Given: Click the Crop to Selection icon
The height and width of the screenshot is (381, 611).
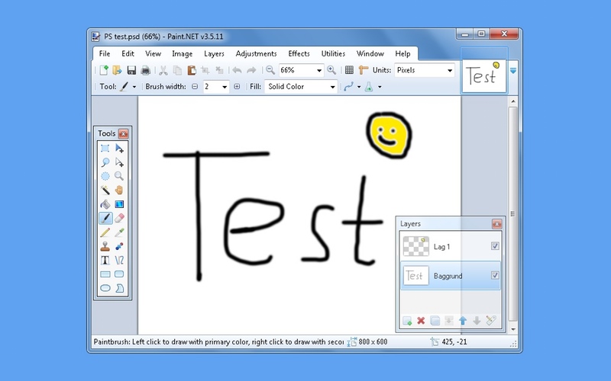Looking at the screenshot, I should pyautogui.click(x=205, y=70).
